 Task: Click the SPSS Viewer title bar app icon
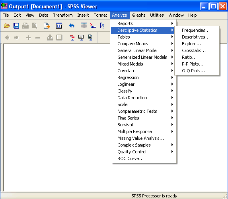[4, 6]
